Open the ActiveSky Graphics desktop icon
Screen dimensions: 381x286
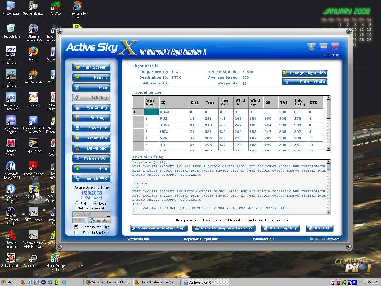tap(11, 98)
